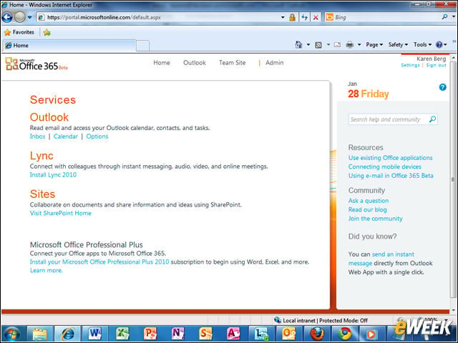Click the Print toolbar icon
The height and width of the screenshot is (343, 458).
click(x=350, y=44)
